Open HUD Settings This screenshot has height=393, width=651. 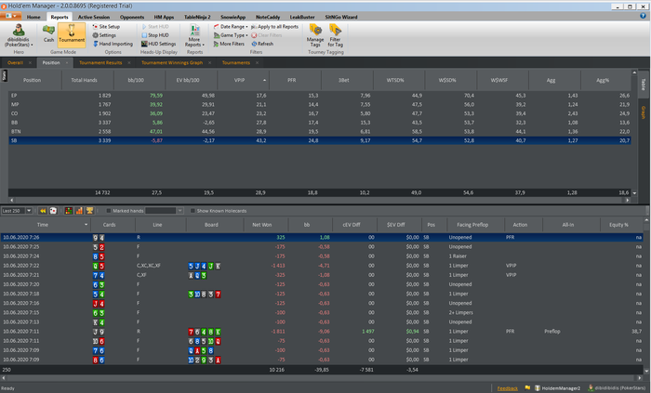coord(158,44)
